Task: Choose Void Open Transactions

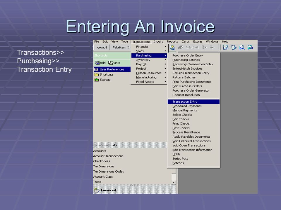Action: point(193,145)
